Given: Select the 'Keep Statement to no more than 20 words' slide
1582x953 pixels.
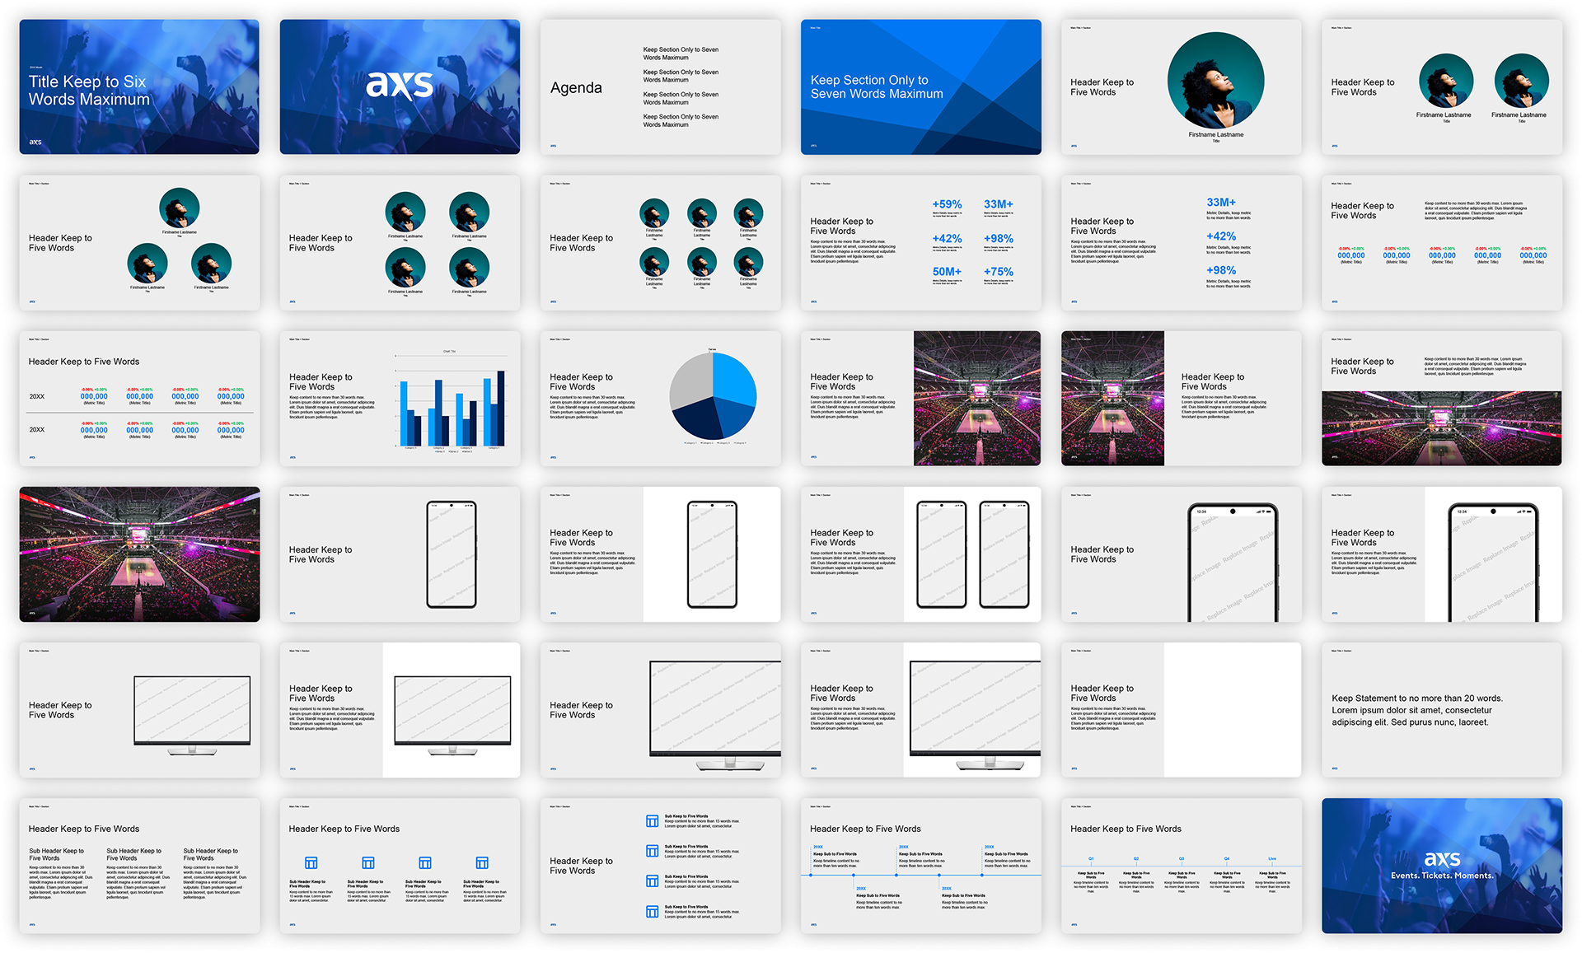Looking at the screenshot, I should 1441,710.
